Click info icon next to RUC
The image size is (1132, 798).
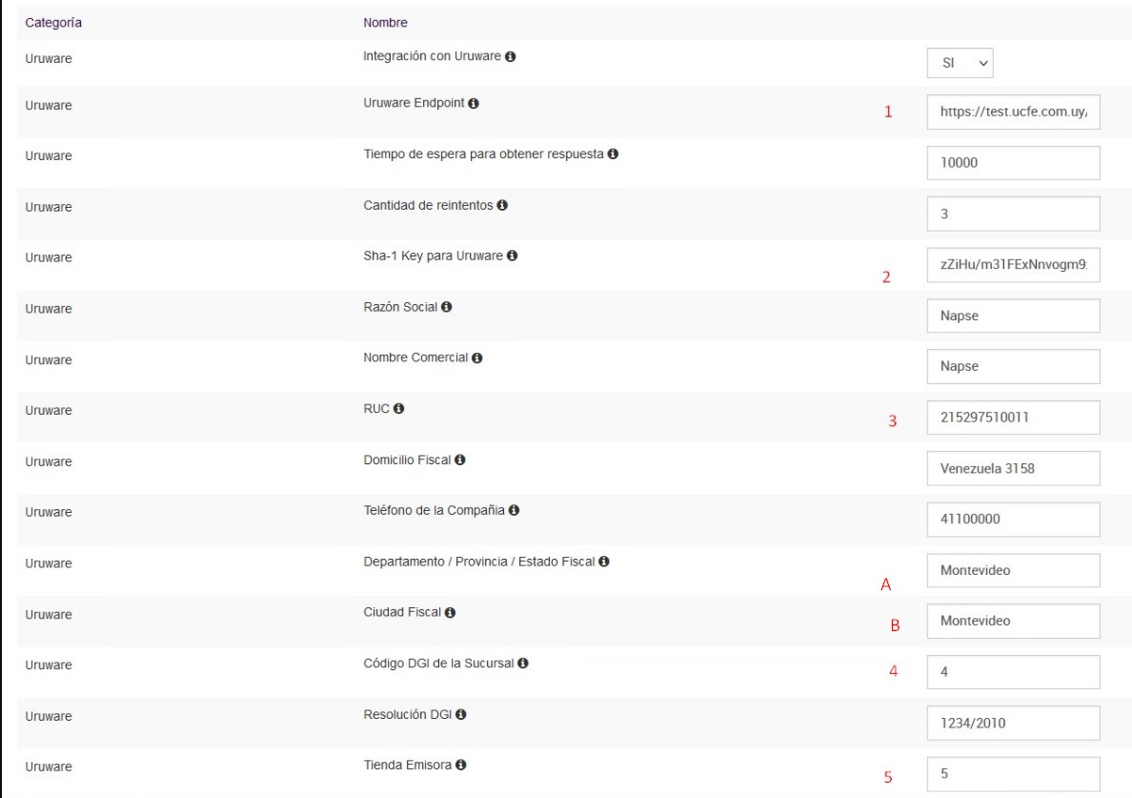[399, 409]
